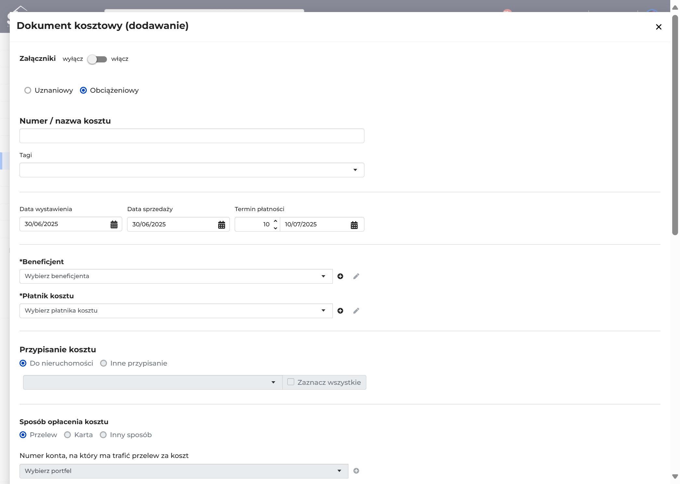This screenshot has height=484, width=680.
Task: Decrease payment term days with down arrow
Action: pos(275,228)
